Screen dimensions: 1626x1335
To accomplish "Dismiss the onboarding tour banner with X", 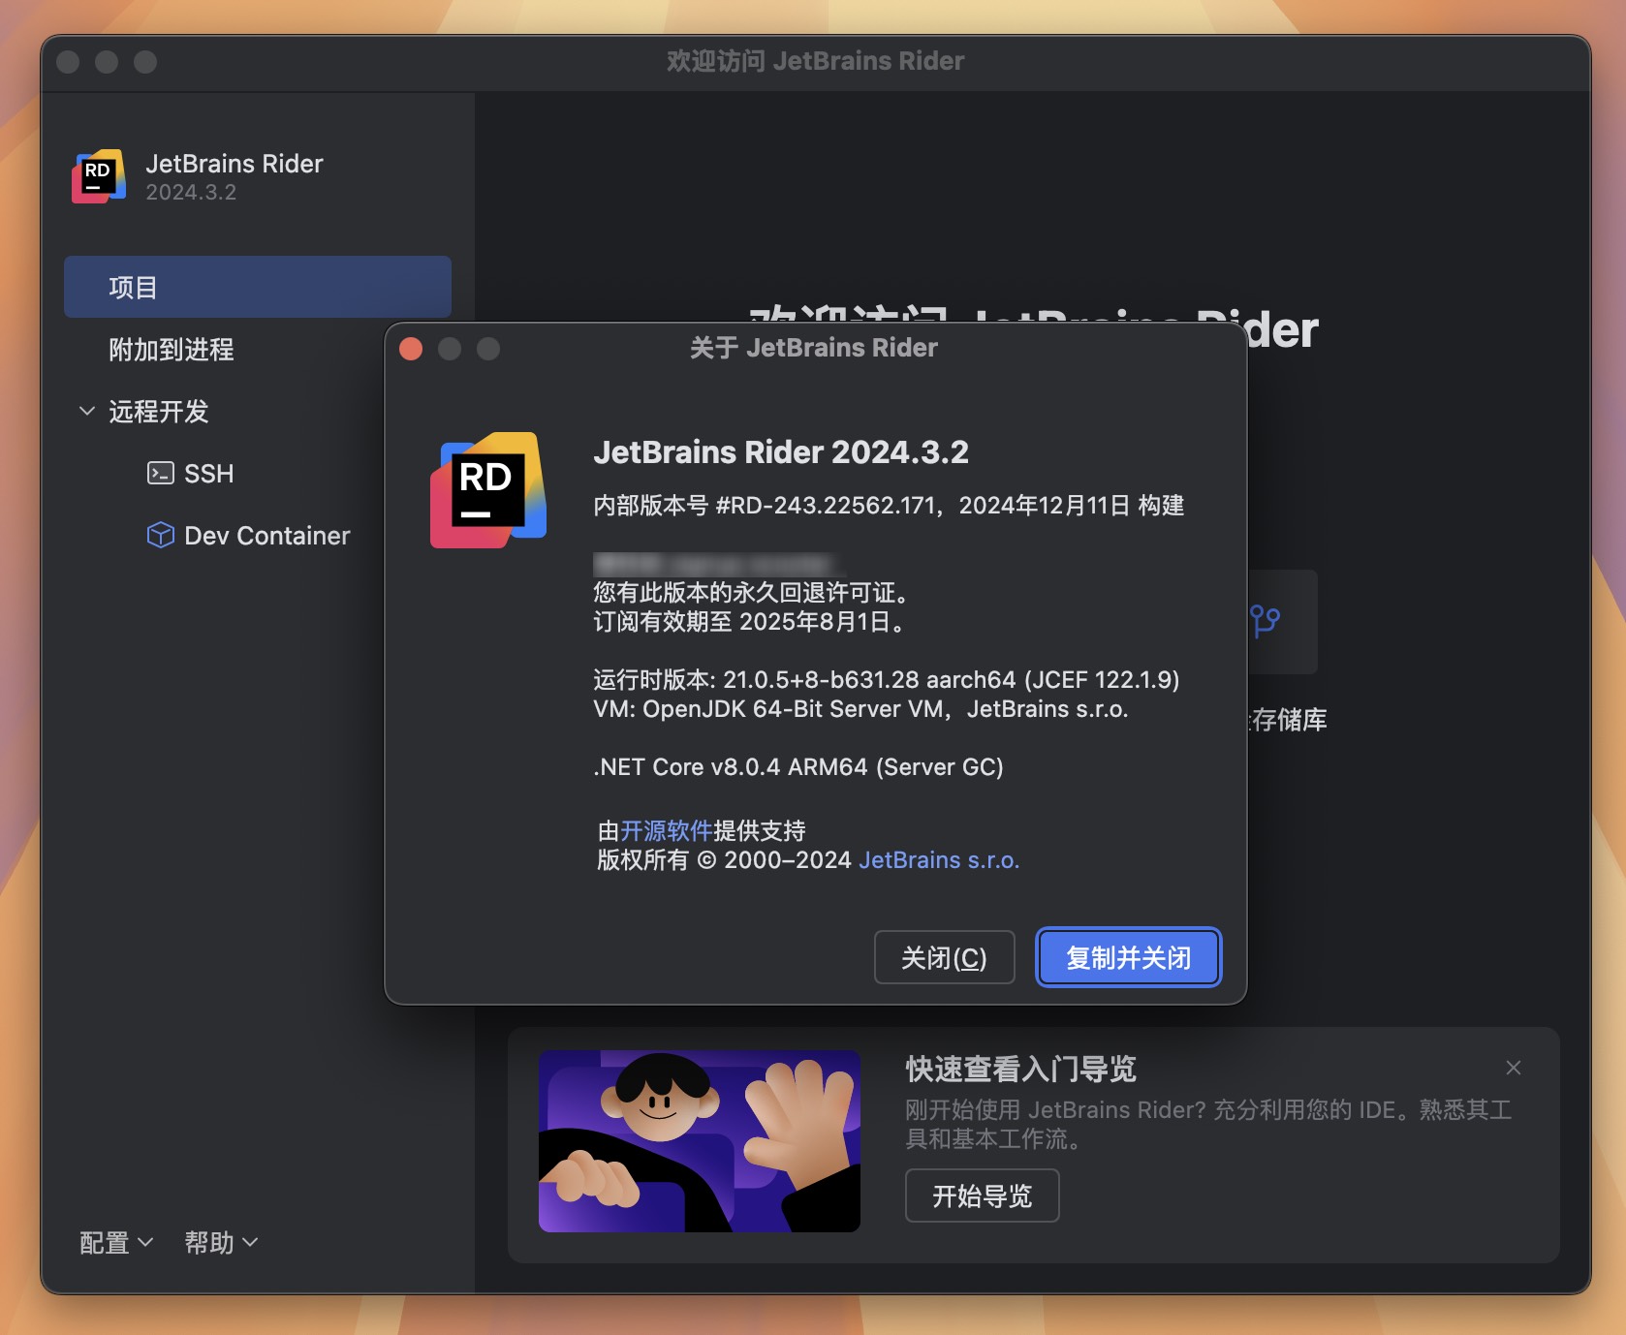I will pyautogui.click(x=1514, y=1068).
